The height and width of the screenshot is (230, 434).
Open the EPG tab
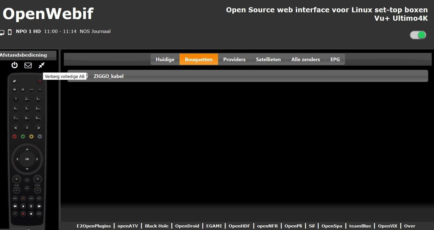335,59
